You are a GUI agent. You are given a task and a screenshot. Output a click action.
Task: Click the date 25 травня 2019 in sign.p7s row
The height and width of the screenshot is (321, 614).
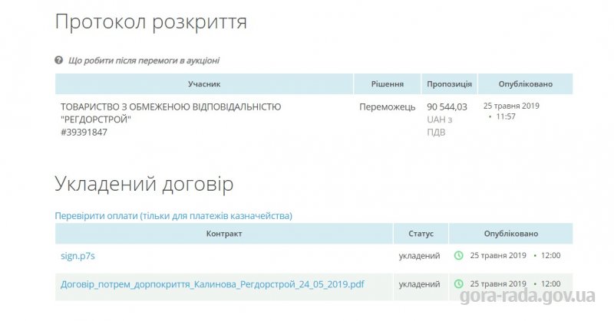tap(498, 255)
